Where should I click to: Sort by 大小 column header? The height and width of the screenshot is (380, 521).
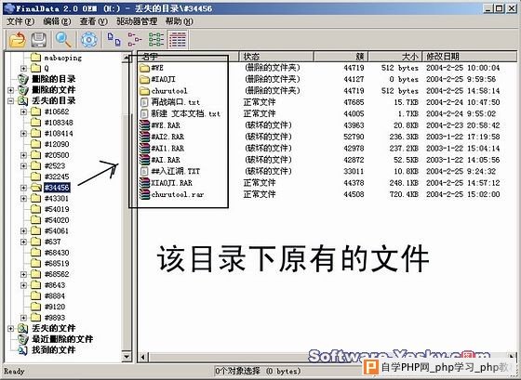click(395, 57)
